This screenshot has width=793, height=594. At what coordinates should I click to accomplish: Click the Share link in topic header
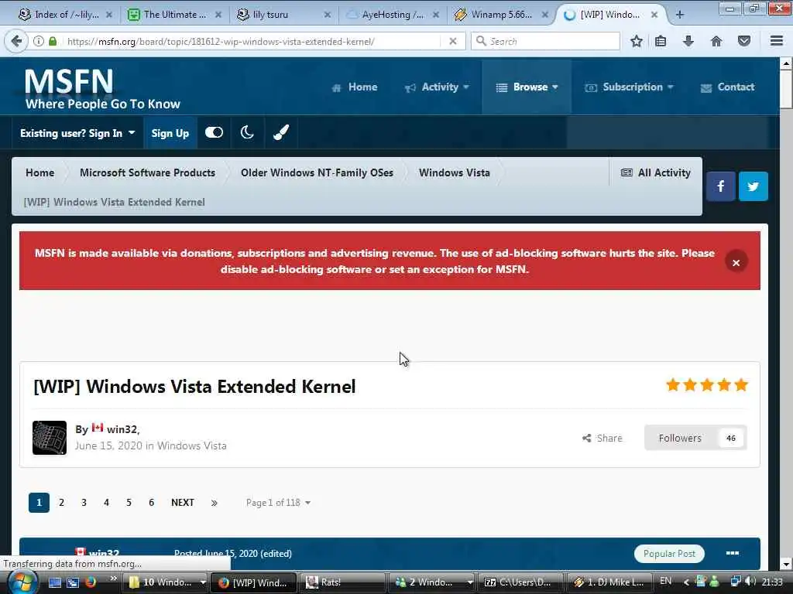pyautogui.click(x=602, y=438)
